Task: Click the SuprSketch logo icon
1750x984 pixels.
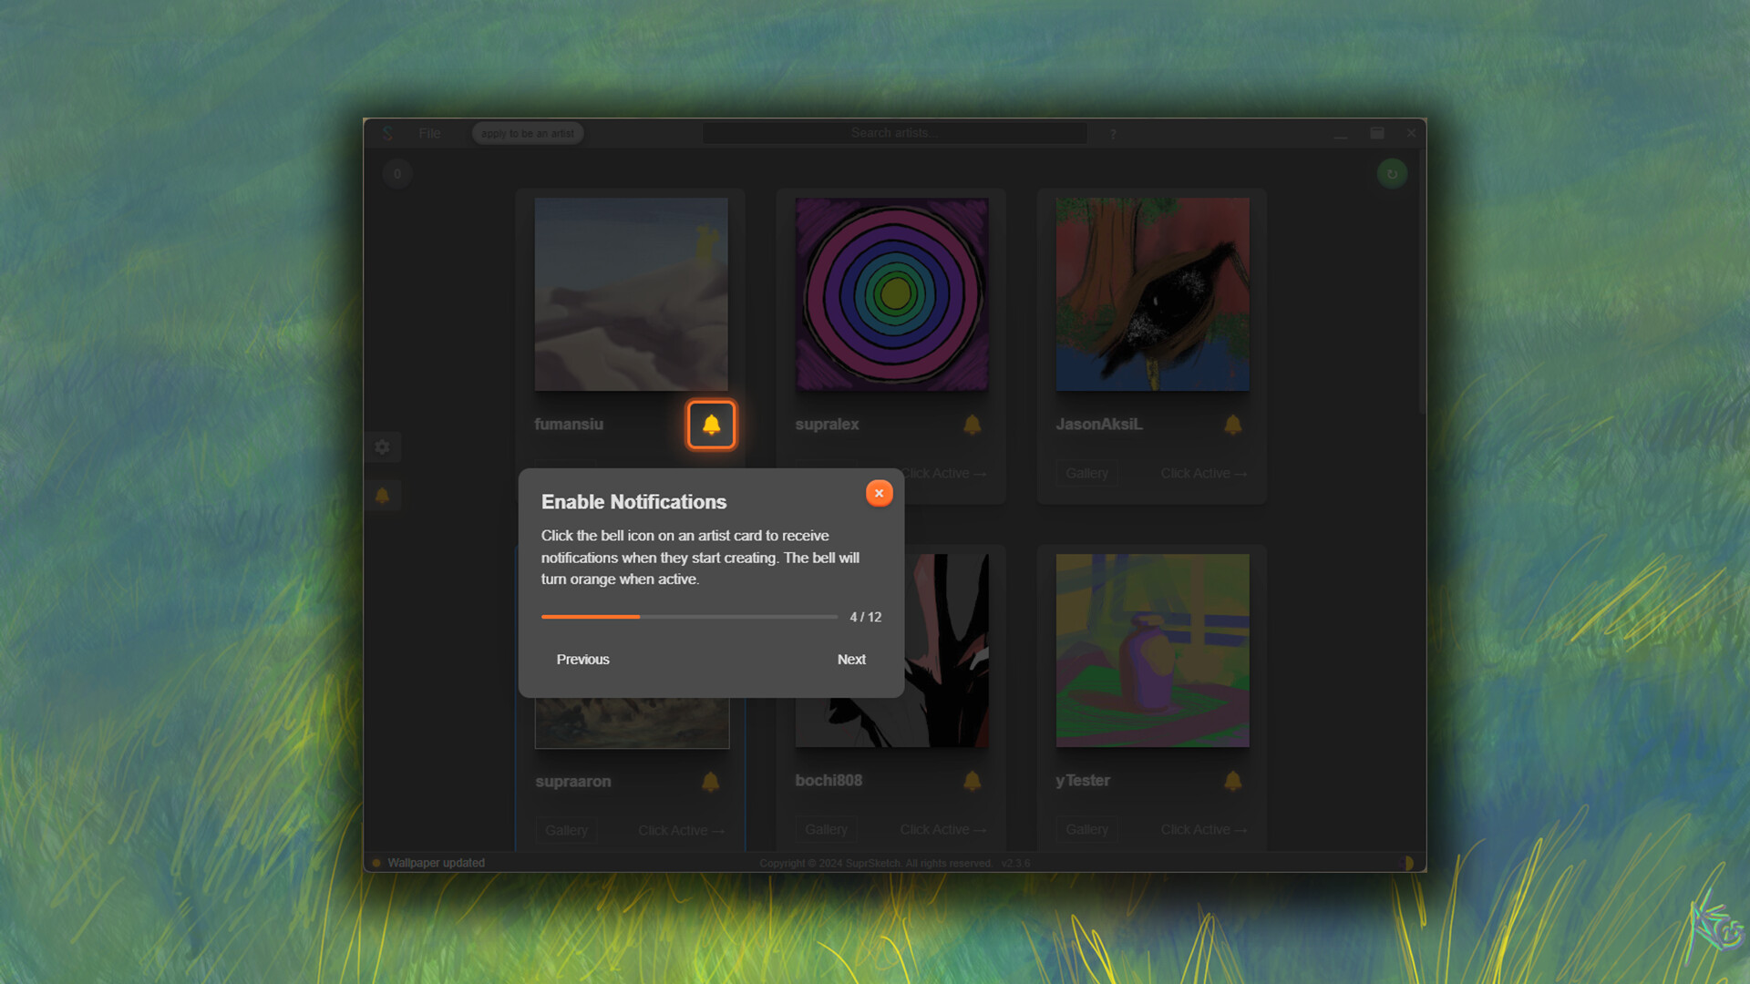Action: [388, 133]
